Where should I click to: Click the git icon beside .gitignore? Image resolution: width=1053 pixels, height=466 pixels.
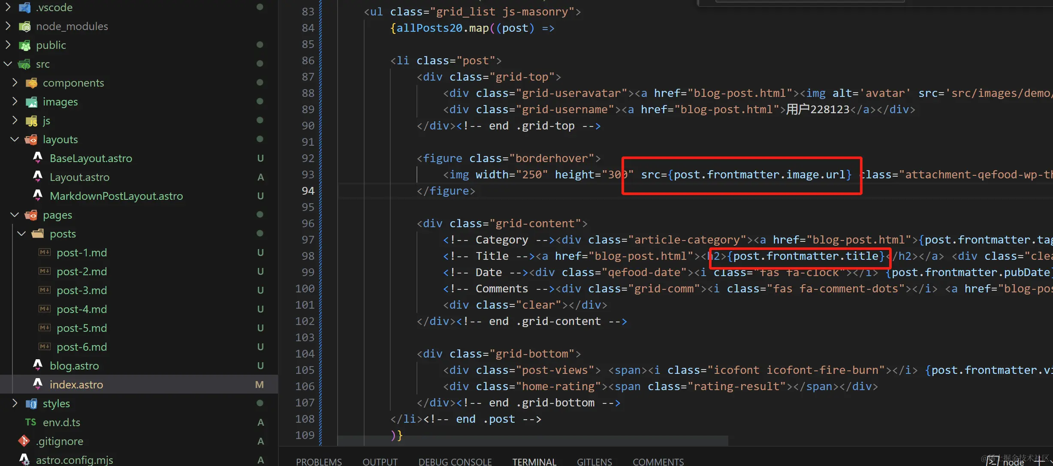24,441
